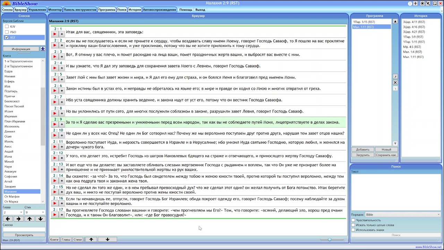Open the Глава chapter dropdown
This screenshot has width=444, height=250.
point(13,212)
